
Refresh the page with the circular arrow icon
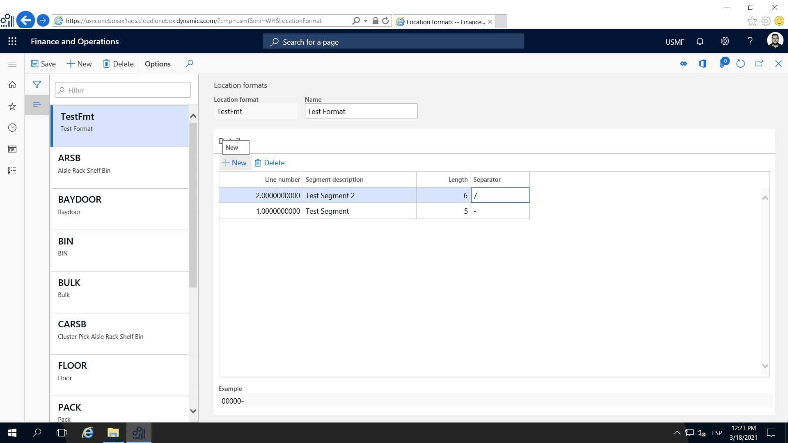tap(740, 64)
